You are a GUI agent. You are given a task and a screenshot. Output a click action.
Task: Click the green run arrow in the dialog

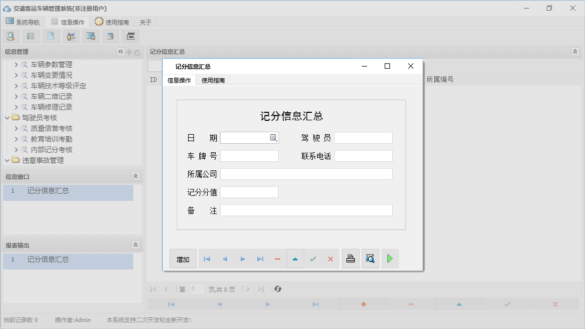389,258
